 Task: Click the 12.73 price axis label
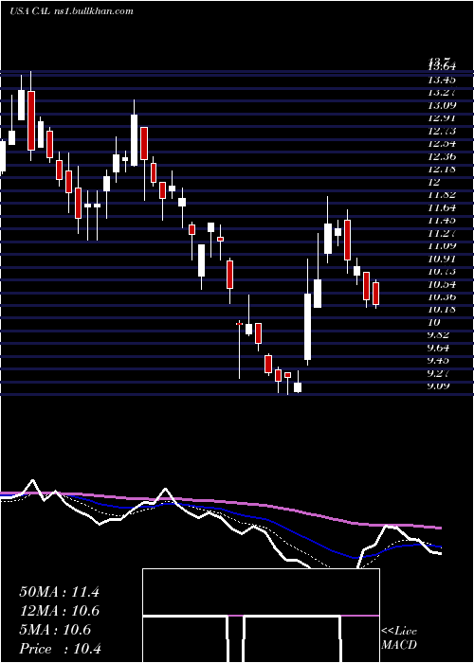click(443, 131)
